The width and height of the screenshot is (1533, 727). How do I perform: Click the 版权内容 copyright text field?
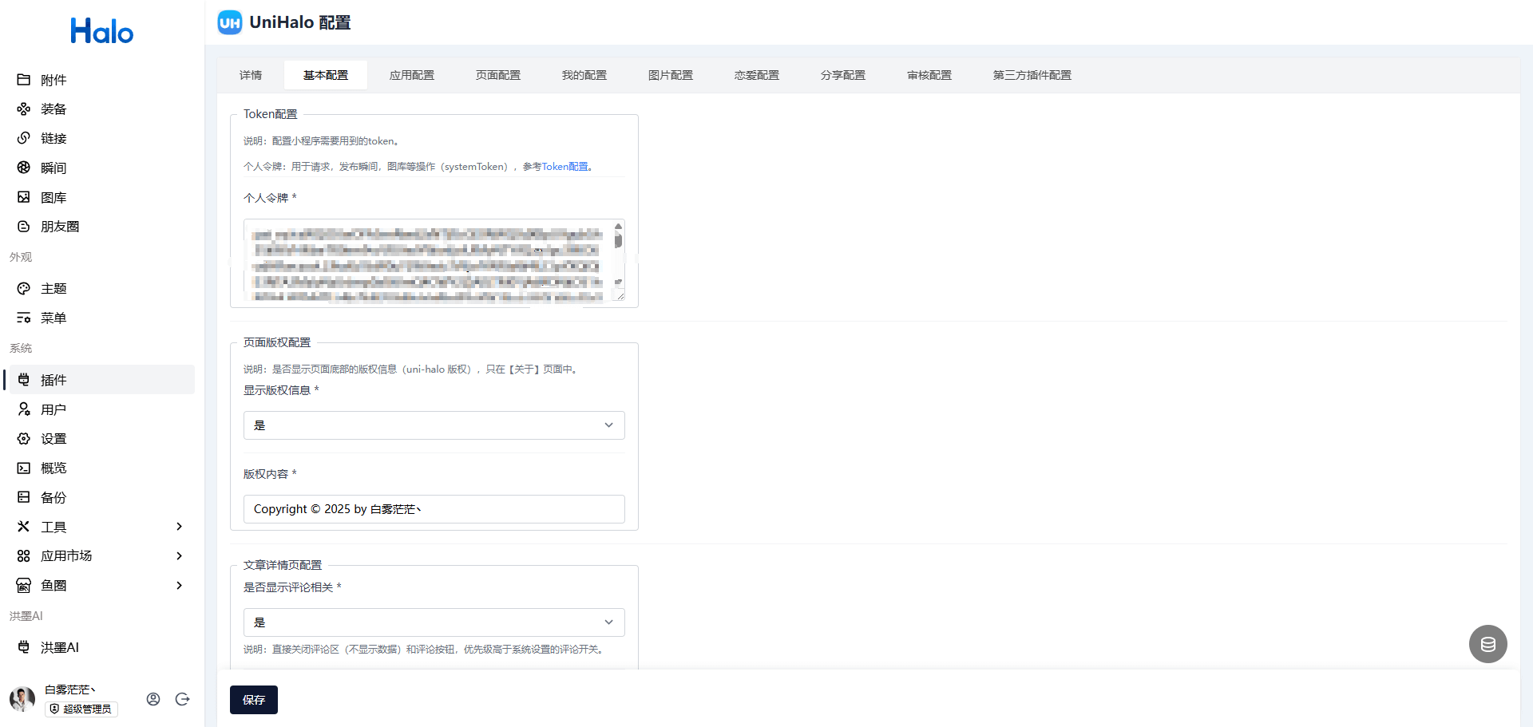point(434,509)
